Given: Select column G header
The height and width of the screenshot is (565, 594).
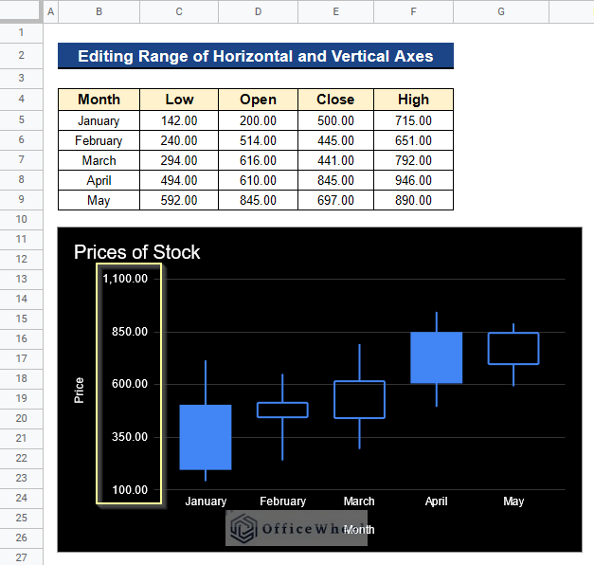Looking at the screenshot, I should 501,11.
